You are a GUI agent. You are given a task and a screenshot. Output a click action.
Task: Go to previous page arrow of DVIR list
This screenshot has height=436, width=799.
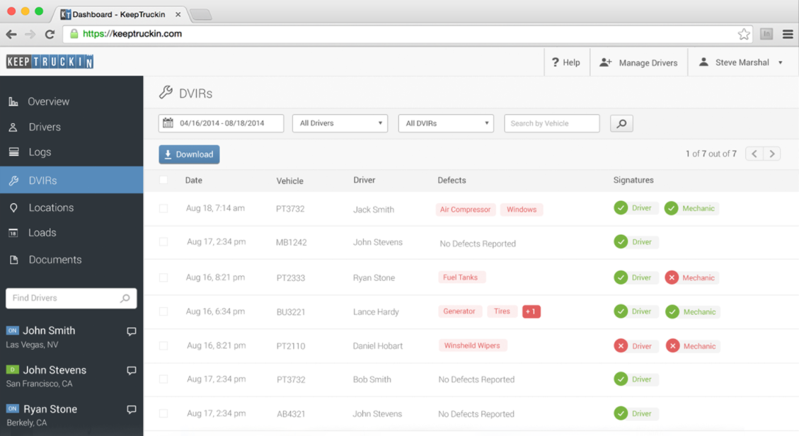pos(754,154)
